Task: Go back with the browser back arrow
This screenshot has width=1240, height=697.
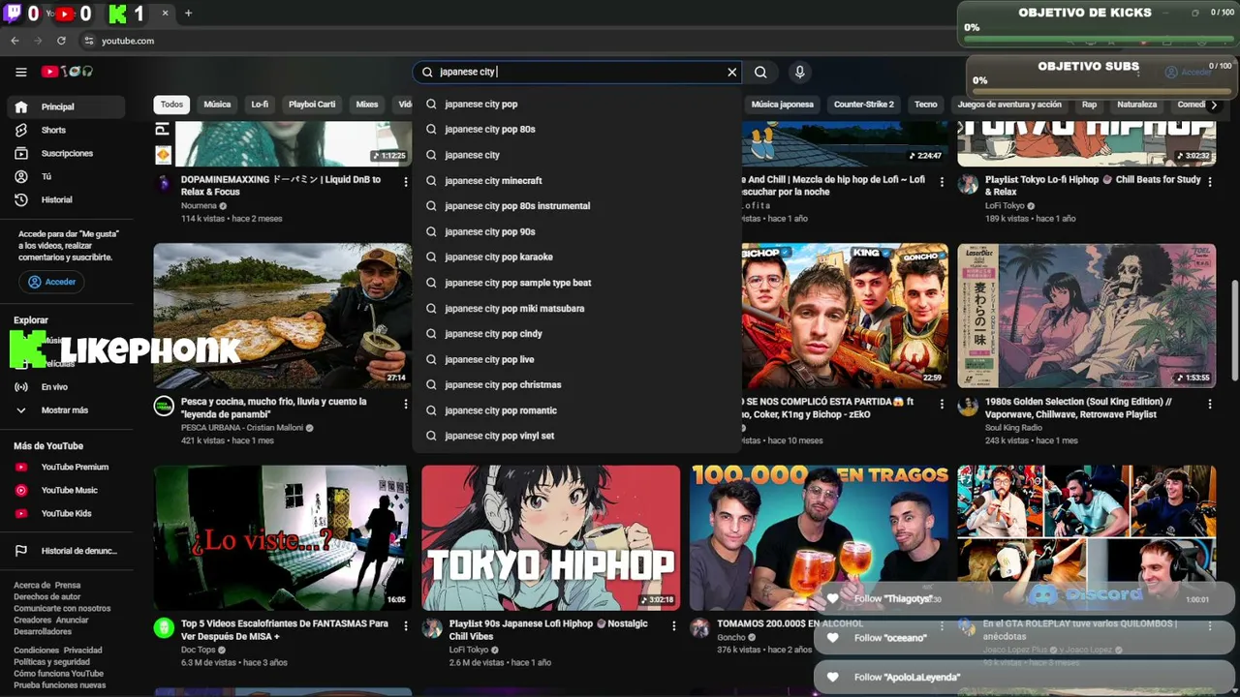Action: point(15,41)
